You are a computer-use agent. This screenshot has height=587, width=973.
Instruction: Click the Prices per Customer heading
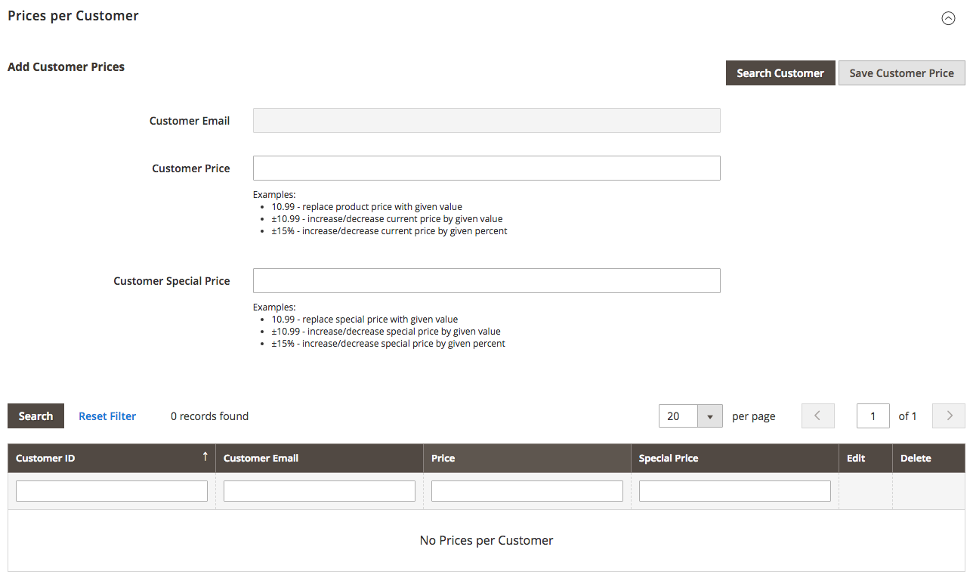73,16
